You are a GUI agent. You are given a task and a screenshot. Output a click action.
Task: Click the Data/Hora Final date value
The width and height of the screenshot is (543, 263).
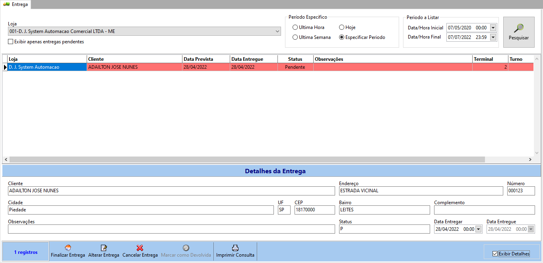tap(460, 37)
